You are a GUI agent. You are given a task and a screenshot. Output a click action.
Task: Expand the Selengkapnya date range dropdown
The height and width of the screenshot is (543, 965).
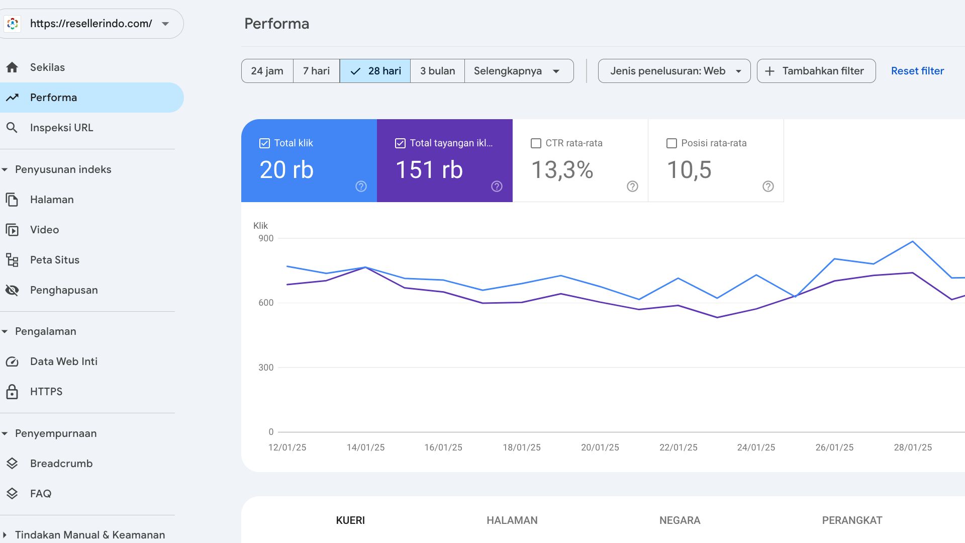point(519,71)
